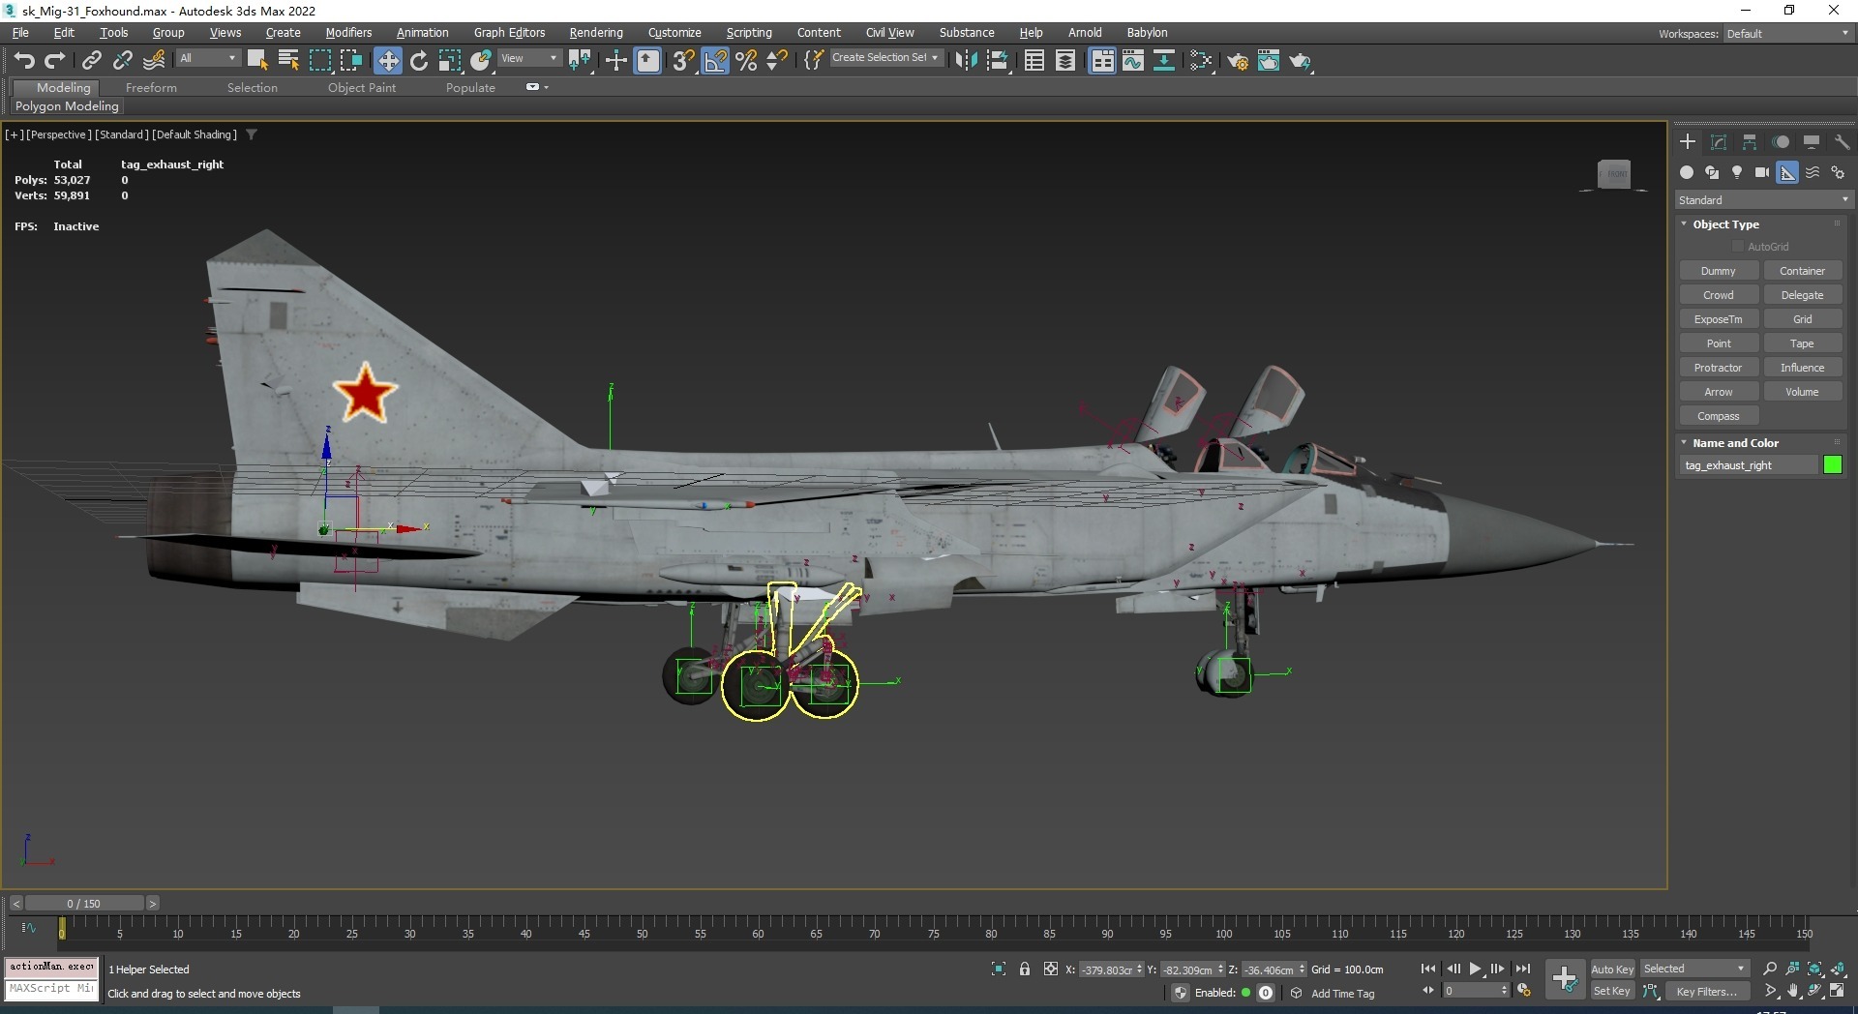Toggle Spinner Snap on toolbar
This screenshot has width=1858, height=1014.
coord(777,61)
